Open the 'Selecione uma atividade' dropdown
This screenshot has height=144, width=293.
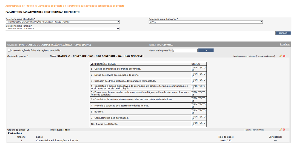click(x=63, y=22)
